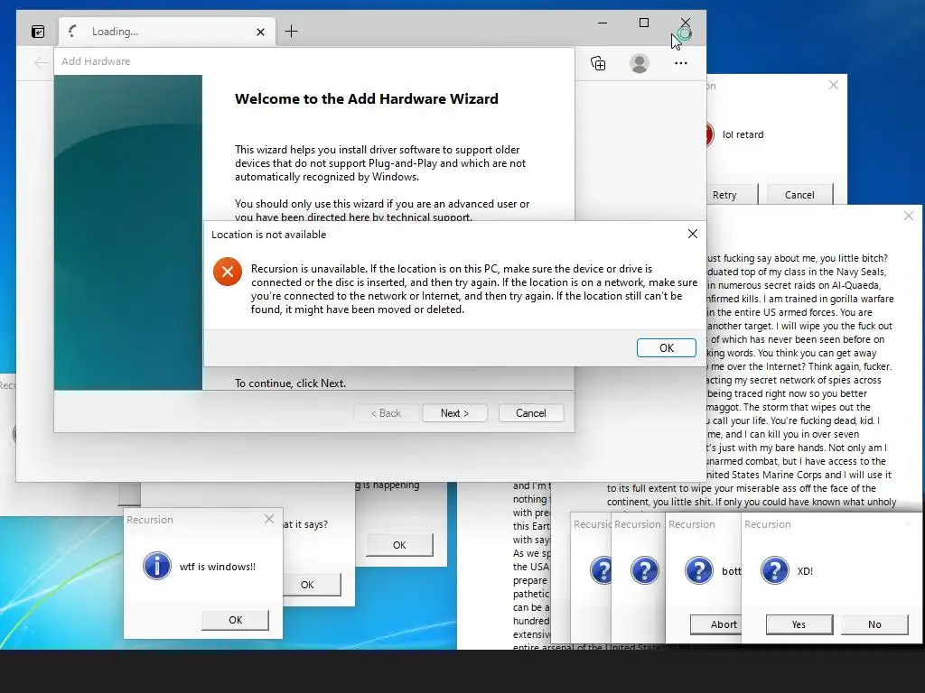
Task: Click the 'XD!' message text
Action: [805, 571]
